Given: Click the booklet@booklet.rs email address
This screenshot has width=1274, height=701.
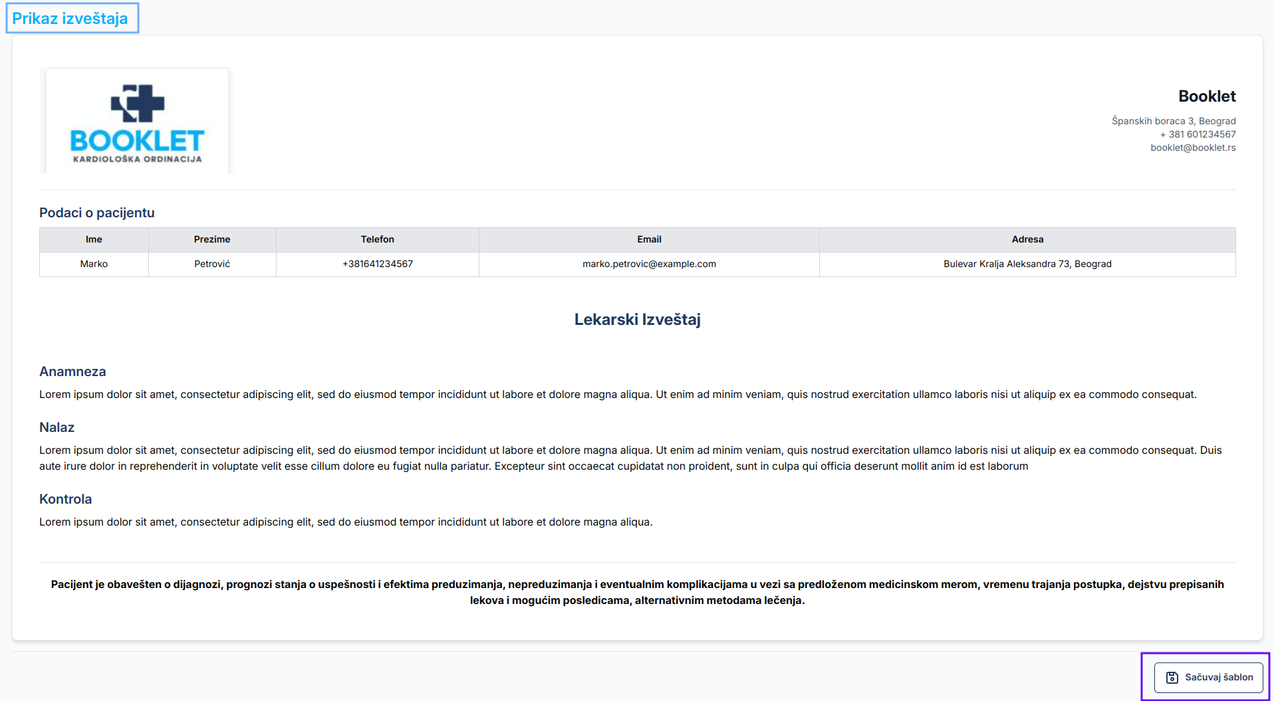Looking at the screenshot, I should (x=1193, y=148).
